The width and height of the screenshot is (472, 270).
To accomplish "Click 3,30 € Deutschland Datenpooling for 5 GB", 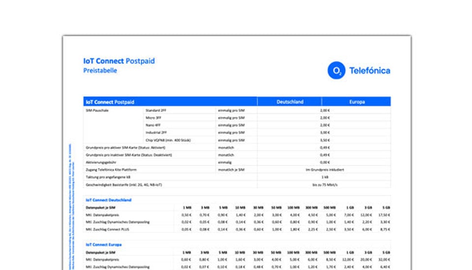I will [x=385, y=222].
